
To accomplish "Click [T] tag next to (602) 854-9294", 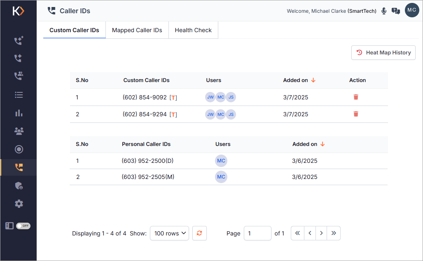I will 173,115.
